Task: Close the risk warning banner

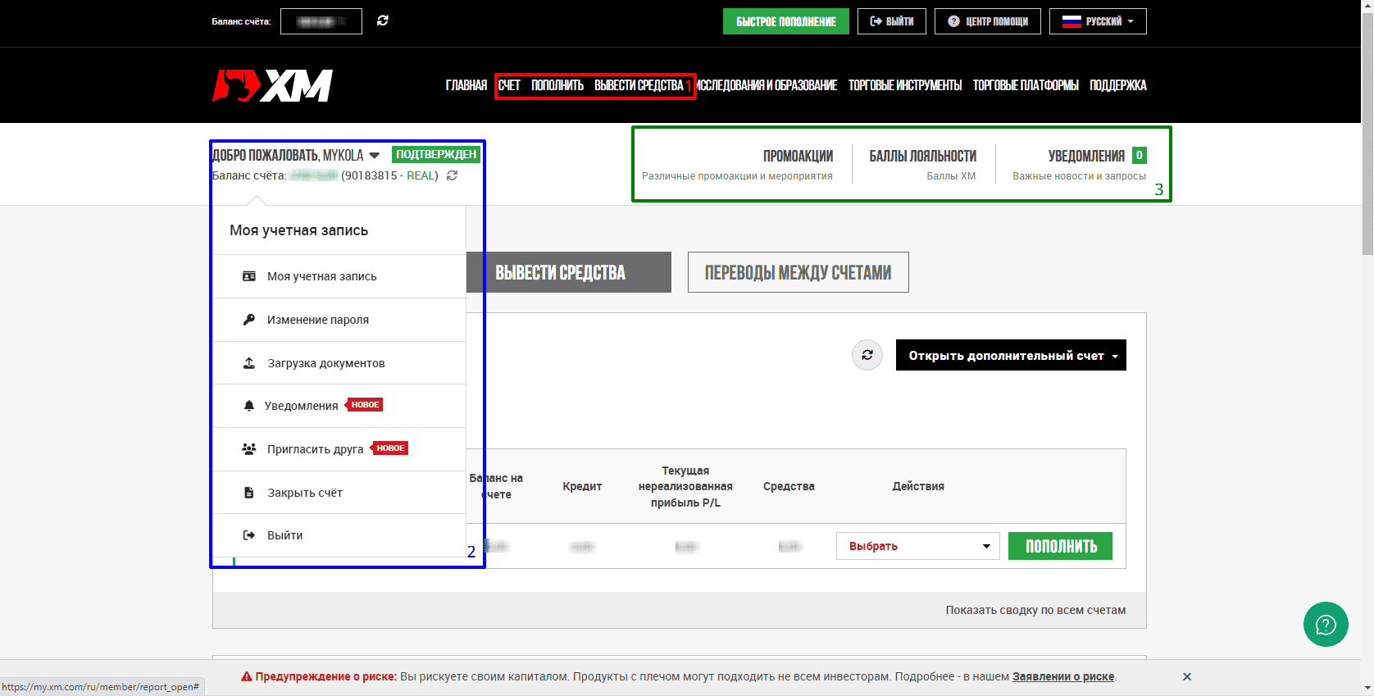Action: 1187,676
